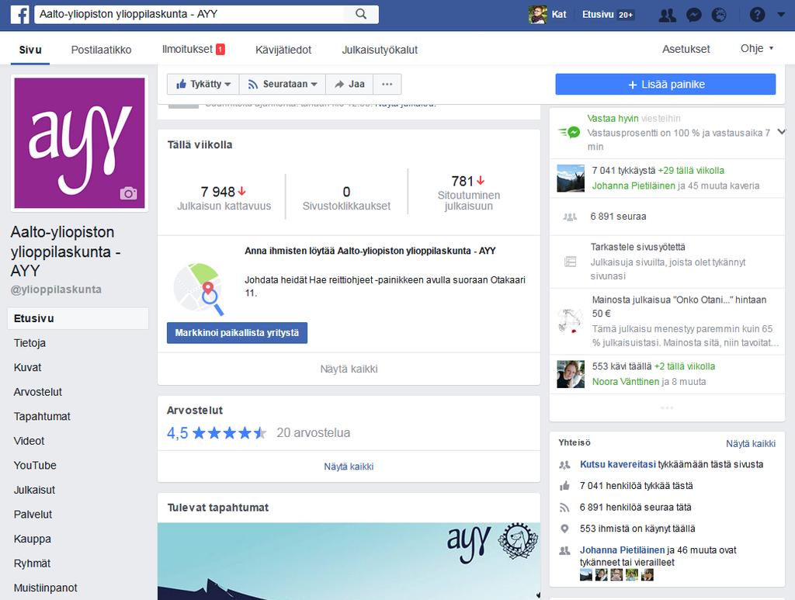Open the Julkaisutyökalut tab
The image size is (795, 600).
coord(380,50)
